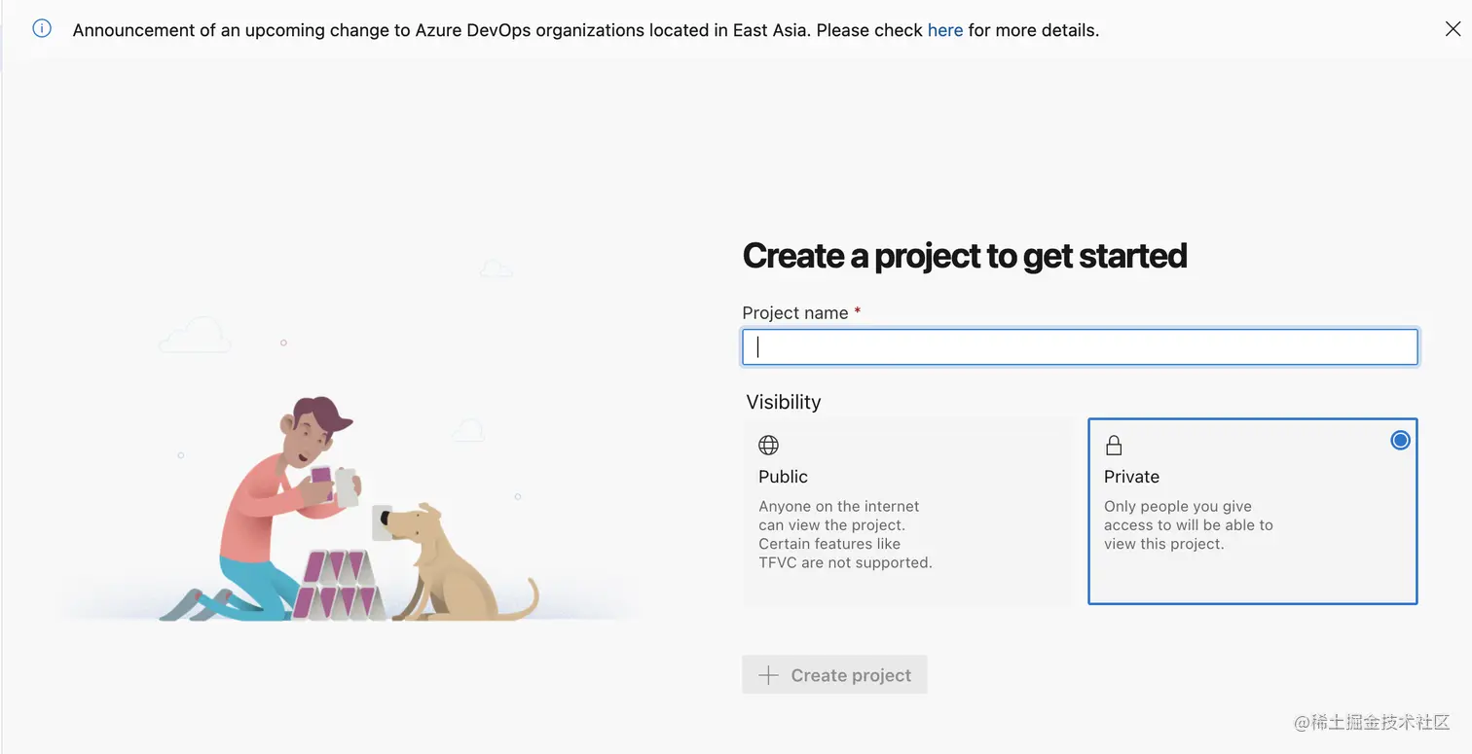The width and height of the screenshot is (1472, 754).
Task: Open the "here" link for more details
Action: pyautogui.click(x=944, y=30)
